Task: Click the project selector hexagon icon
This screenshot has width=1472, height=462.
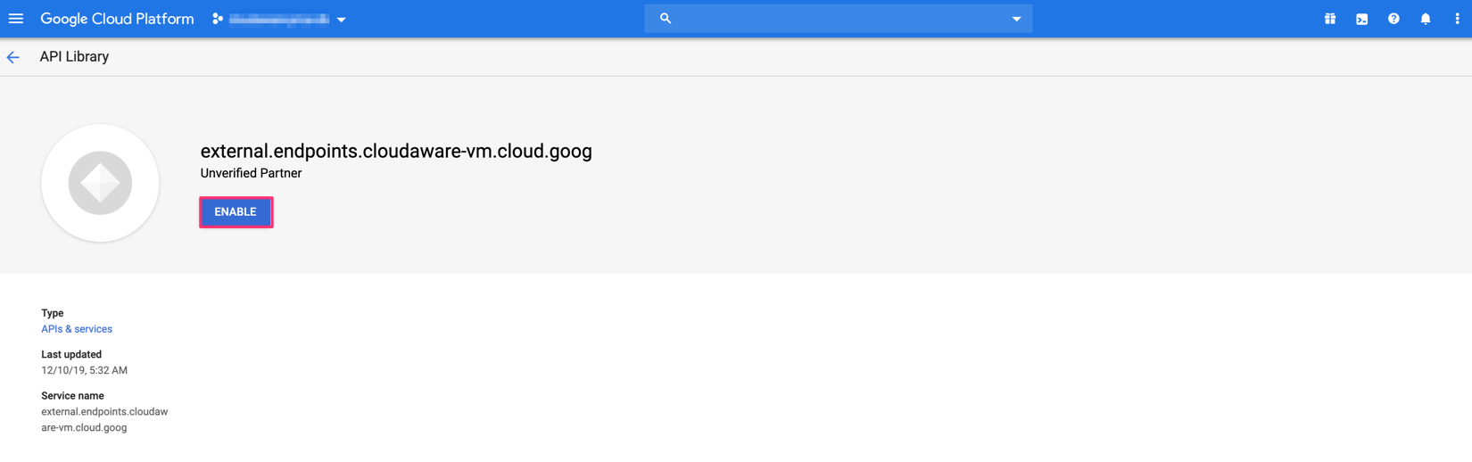Action: pyautogui.click(x=218, y=19)
